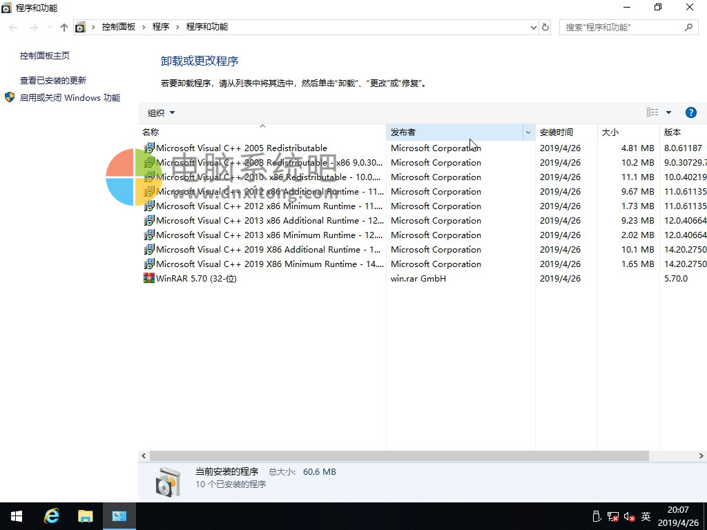
Task: Expand the more view options arrow
Action: (668, 112)
